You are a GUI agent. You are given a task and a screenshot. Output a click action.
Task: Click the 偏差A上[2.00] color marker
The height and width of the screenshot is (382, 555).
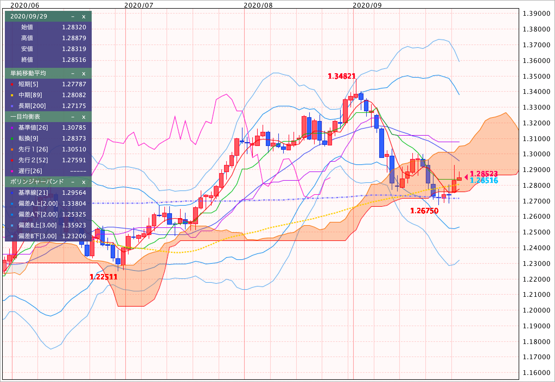pos(12,204)
